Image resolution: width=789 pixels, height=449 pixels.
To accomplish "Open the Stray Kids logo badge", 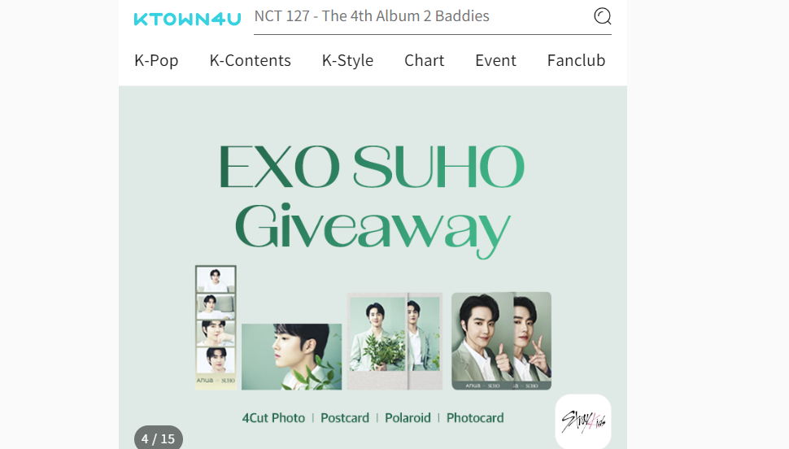I will pos(583,421).
